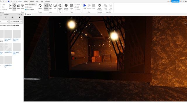Image resolution: width=187 pixels, height=105 pixels.
Task: Click the Collaborate button
Action: click(x=175, y=1)
